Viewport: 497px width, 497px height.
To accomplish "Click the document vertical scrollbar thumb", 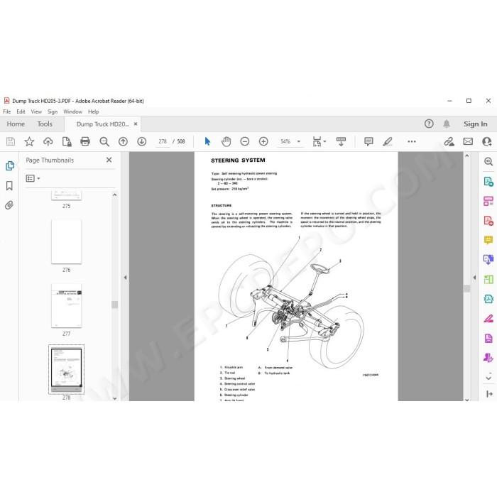I will (x=467, y=288).
